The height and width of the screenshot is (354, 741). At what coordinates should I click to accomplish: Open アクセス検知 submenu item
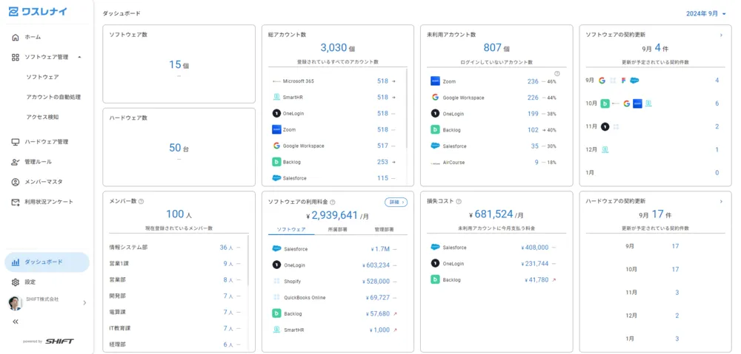42,117
